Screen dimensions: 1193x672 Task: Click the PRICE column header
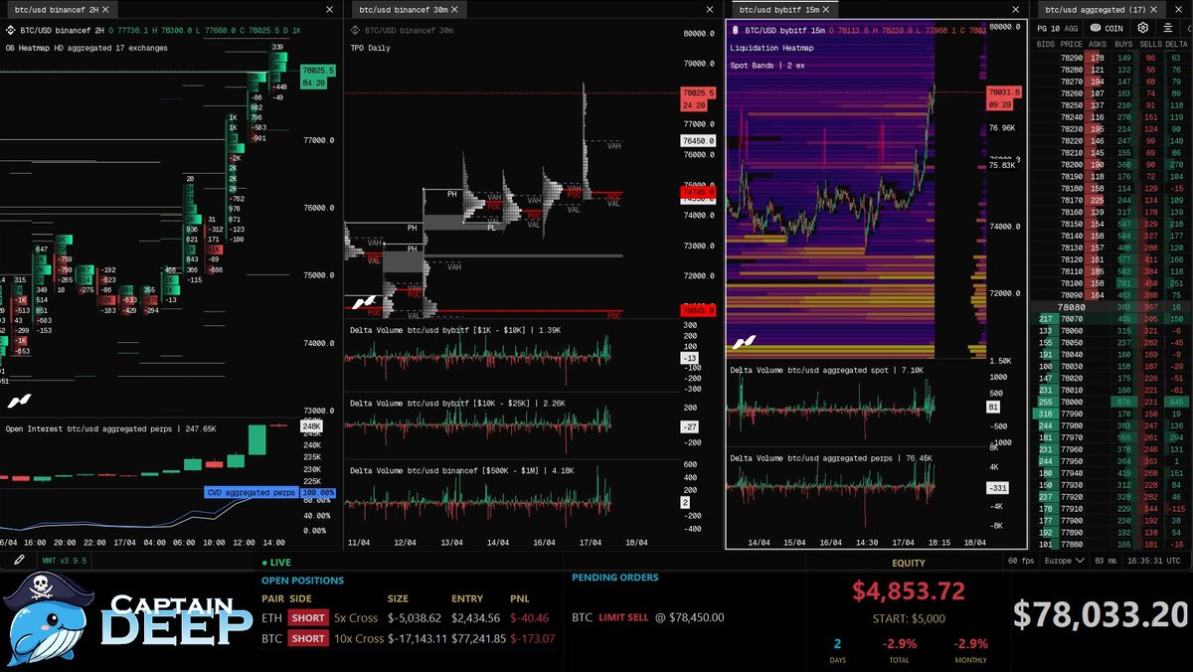pos(1071,44)
